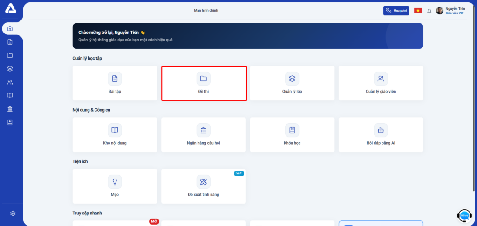This screenshot has height=226, width=477.
Task: Open the users (giáo viên) sidebar icon
Action: pos(10,82)
